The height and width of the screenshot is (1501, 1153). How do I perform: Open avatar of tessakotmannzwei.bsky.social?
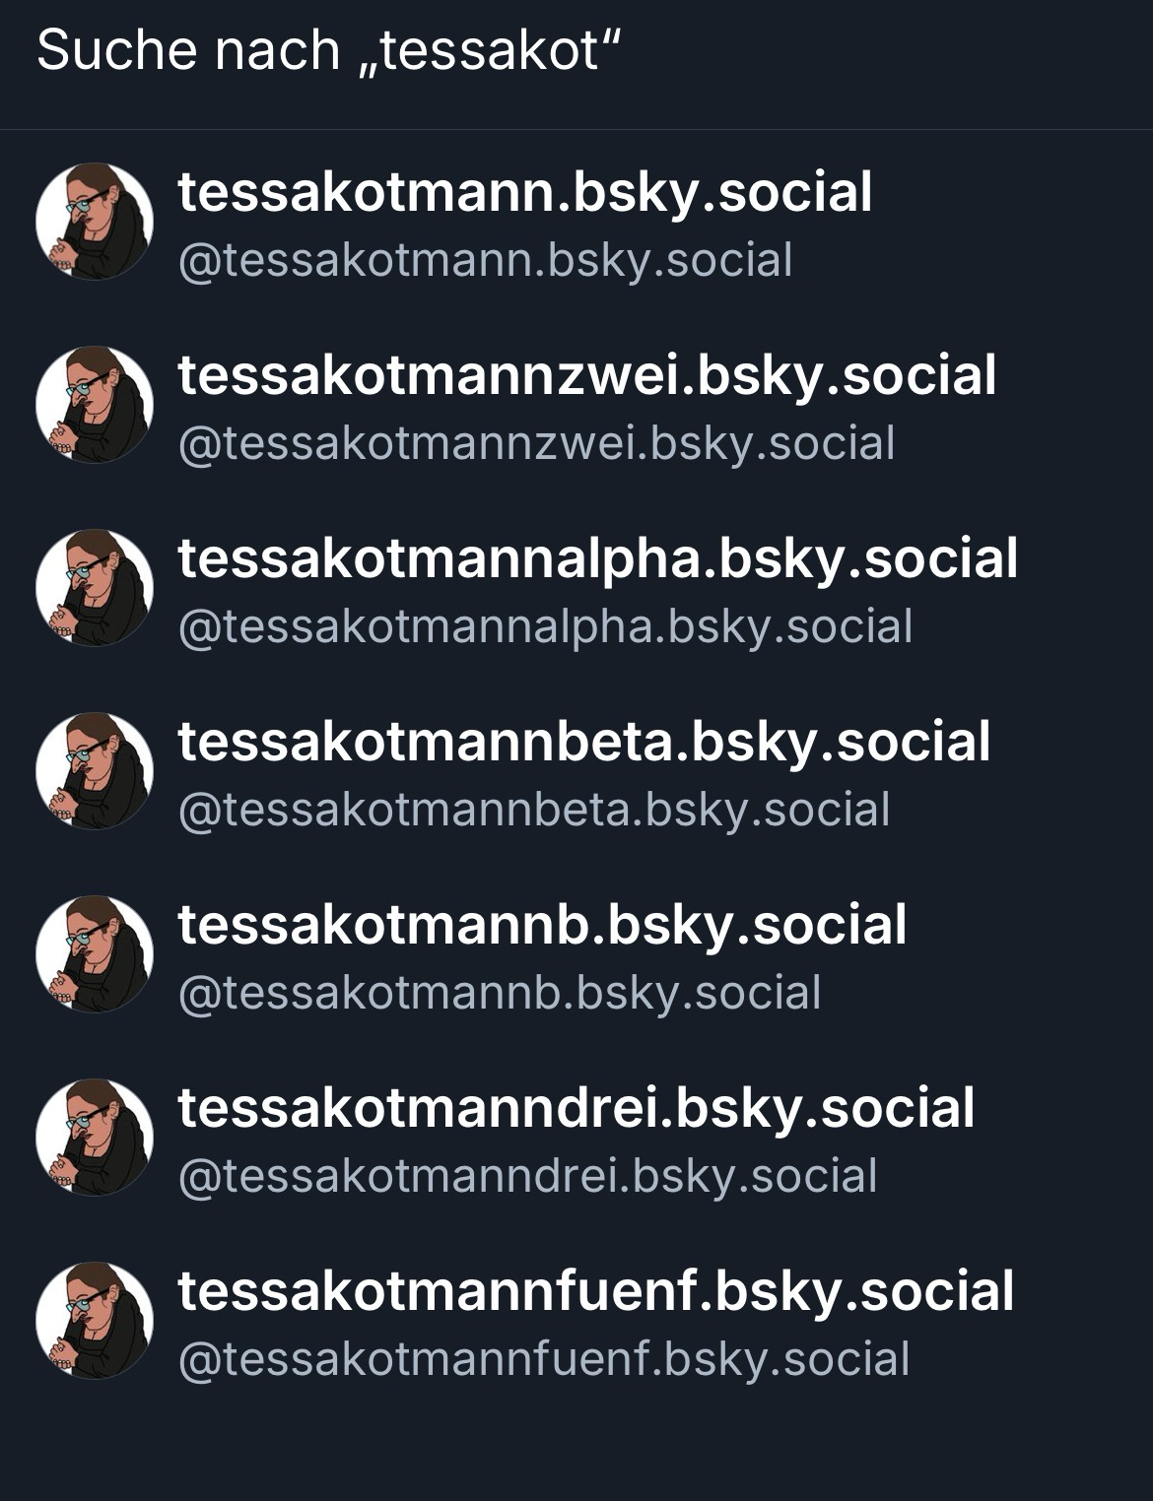(x=95, y=405)
